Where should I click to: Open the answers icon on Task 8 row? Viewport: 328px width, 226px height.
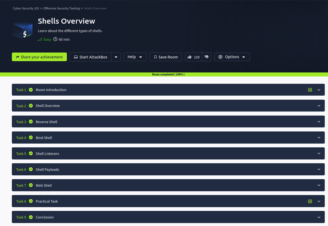click(310, 201)
